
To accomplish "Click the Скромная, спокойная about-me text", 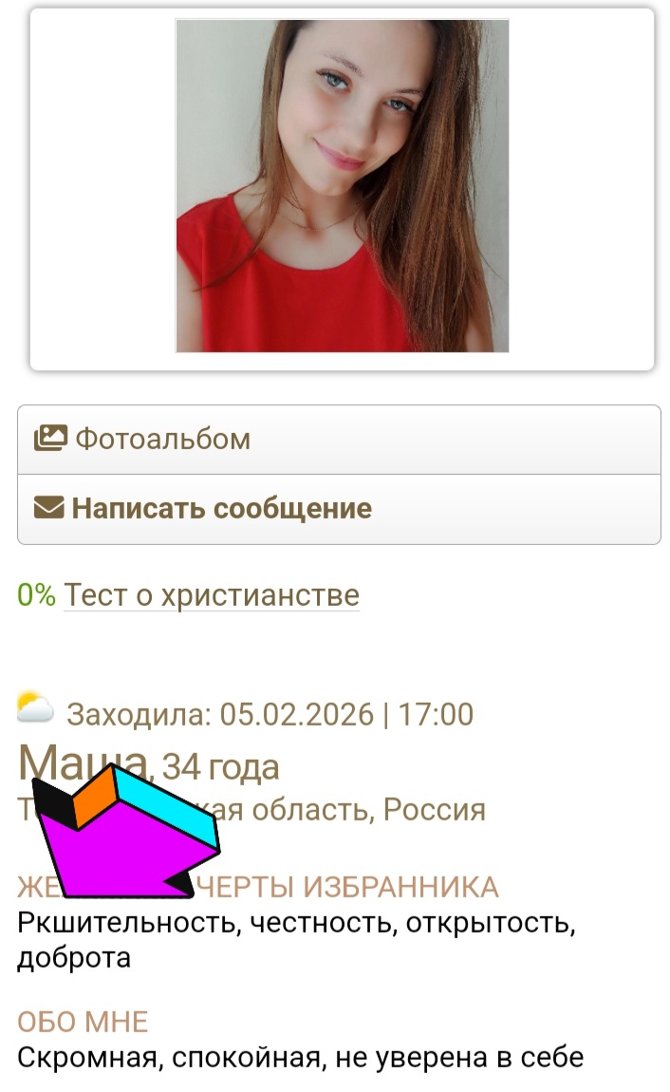I will (301, 1057).
